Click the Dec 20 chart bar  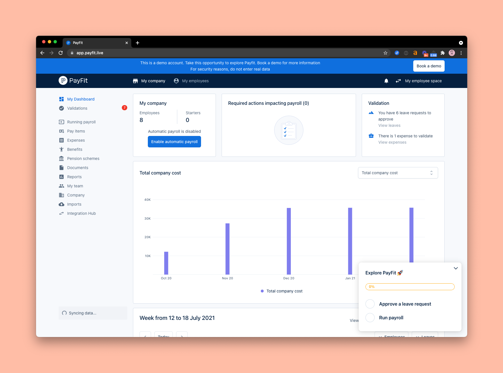click(289, 241)
